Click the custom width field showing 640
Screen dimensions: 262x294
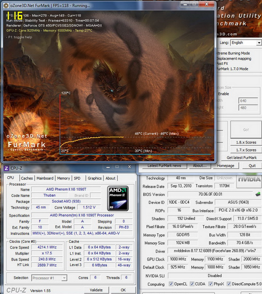[248, 101]
